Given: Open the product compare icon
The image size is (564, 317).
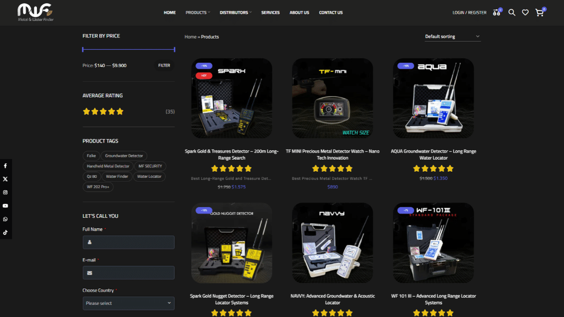Looking at the screenshot, I should pos(497,13).
